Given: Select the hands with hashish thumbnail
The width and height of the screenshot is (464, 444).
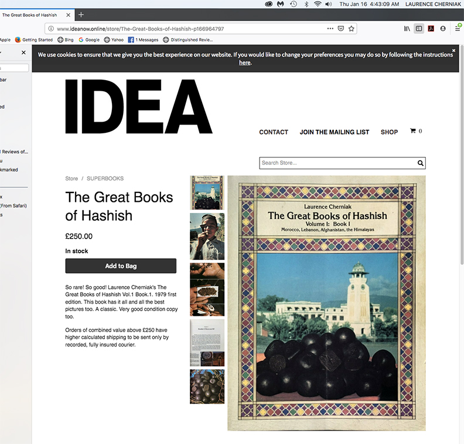Looking at the screenshot, I should click(207, 290).
